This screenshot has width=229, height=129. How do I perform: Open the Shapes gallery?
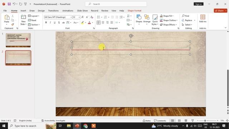coord(139,19)
